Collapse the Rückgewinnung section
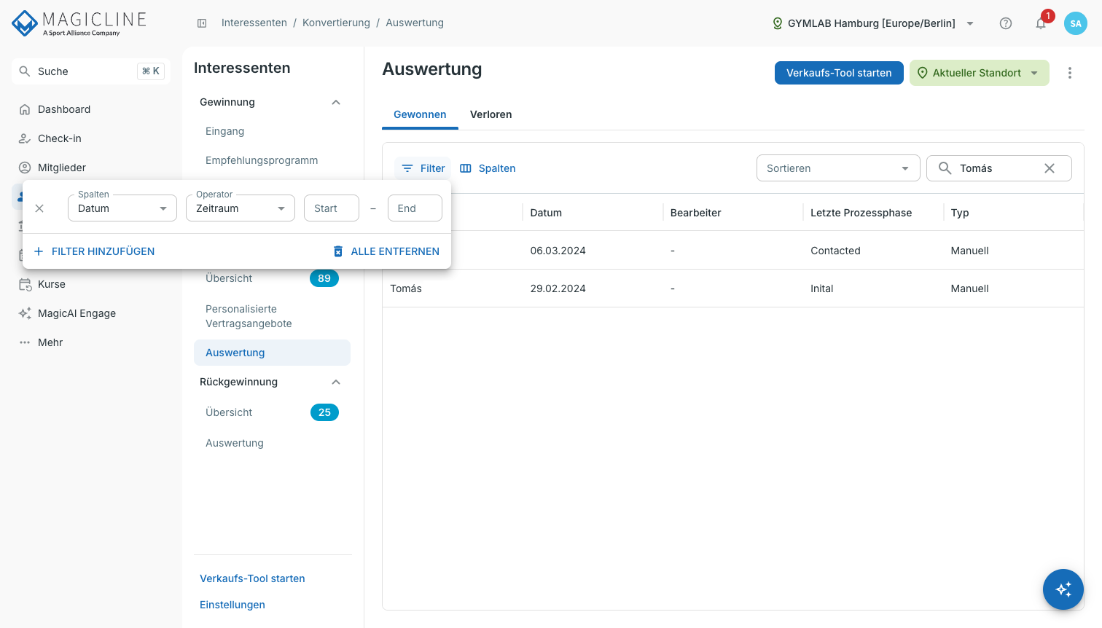Viewport: 1102px width, 628px height. 336,382
